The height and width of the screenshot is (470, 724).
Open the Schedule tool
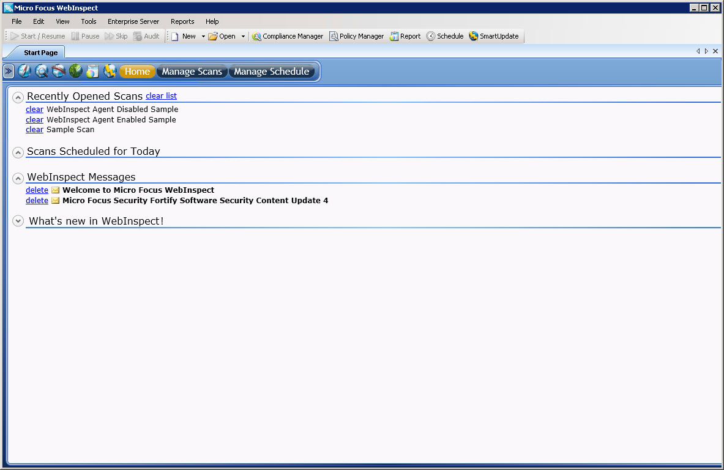445,36
